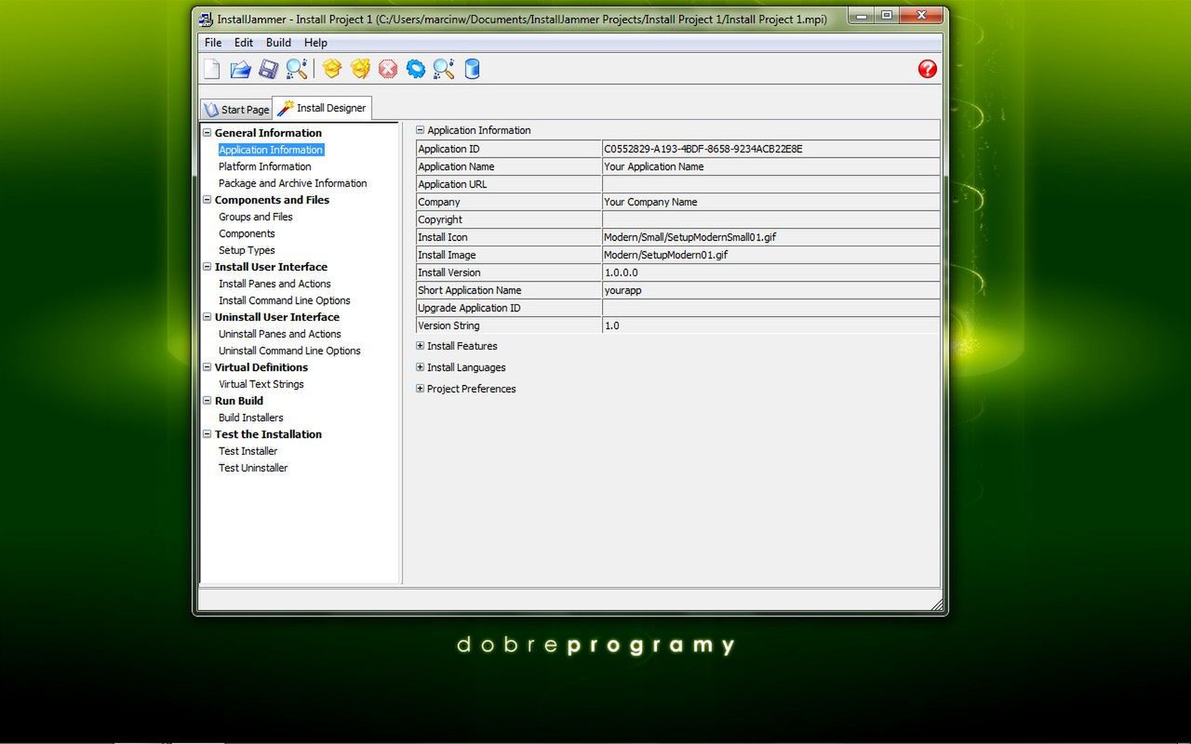This screenshot has width=1191, height=744.
Task: Edit the Application Name field value
Action: click(770, 166)
